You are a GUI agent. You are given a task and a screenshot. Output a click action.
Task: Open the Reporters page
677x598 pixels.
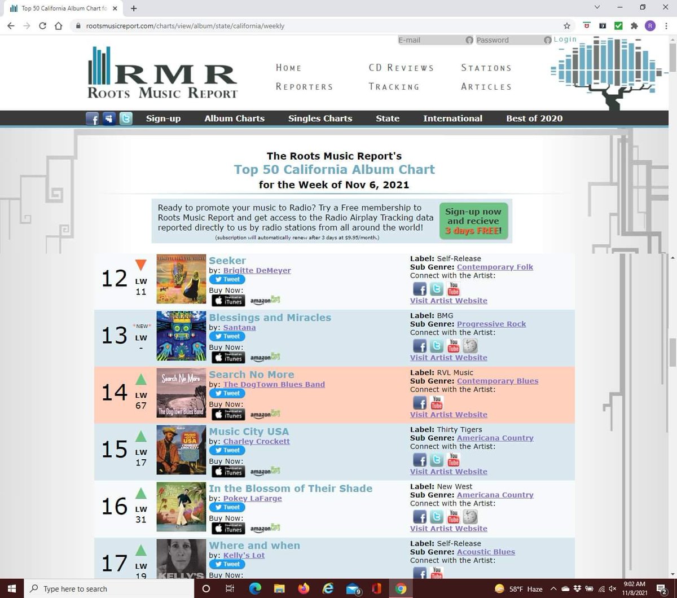[x=304, y=87]
